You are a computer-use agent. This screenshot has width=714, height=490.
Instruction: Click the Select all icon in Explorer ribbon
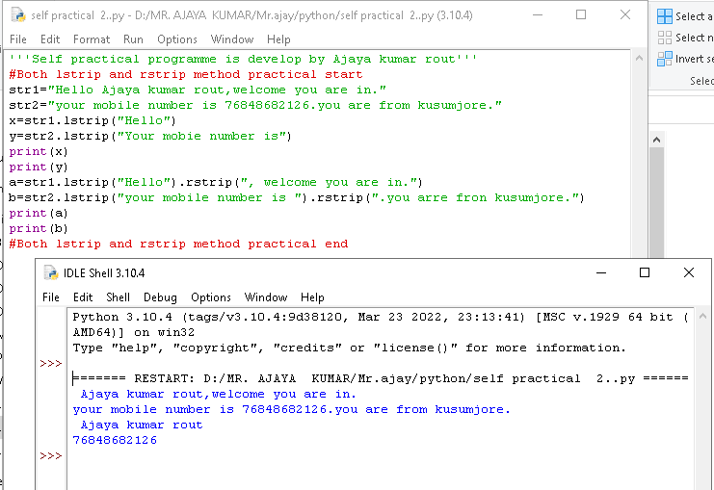click(x=664, y=16)
